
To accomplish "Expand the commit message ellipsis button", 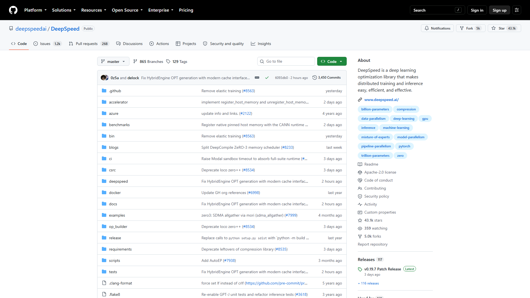I will (x=257, y=78).
